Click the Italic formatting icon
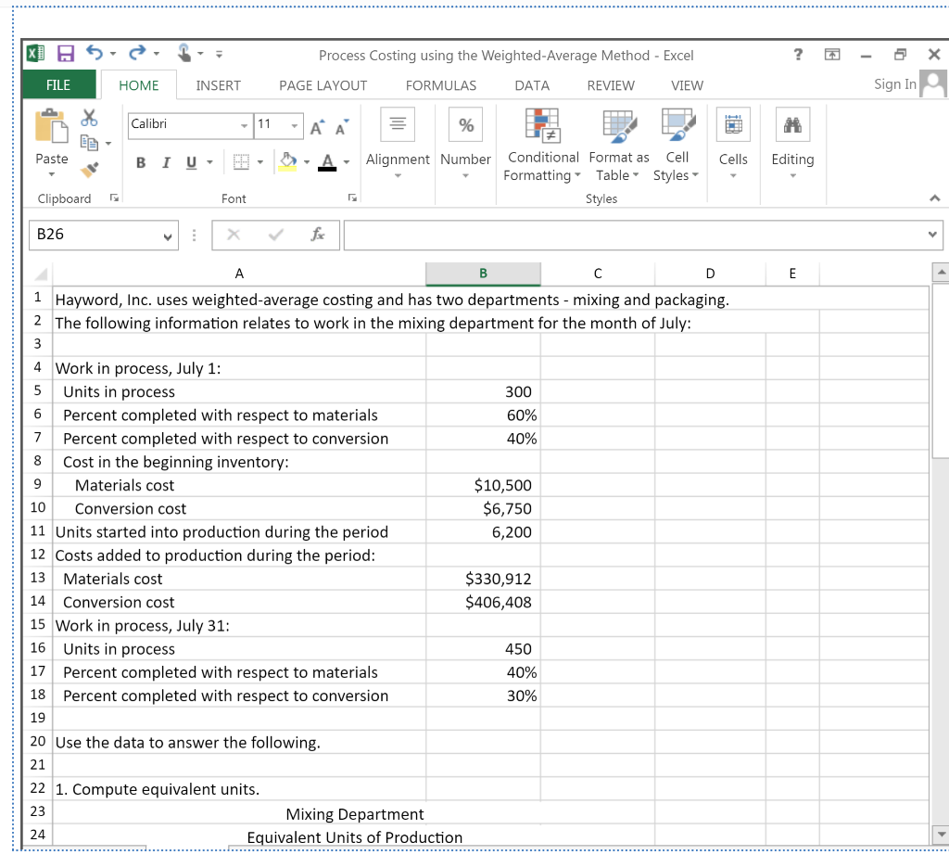Screen dimensions: 949x855 tap(165, 161)
